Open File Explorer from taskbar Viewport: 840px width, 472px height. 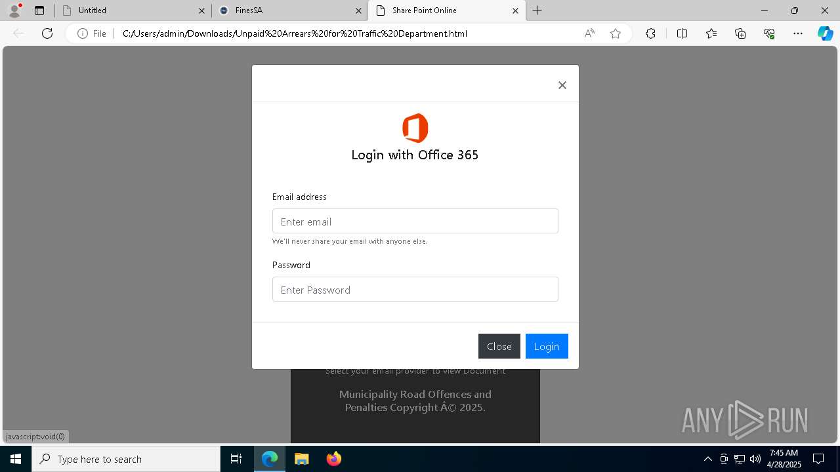tap(301, 459)
